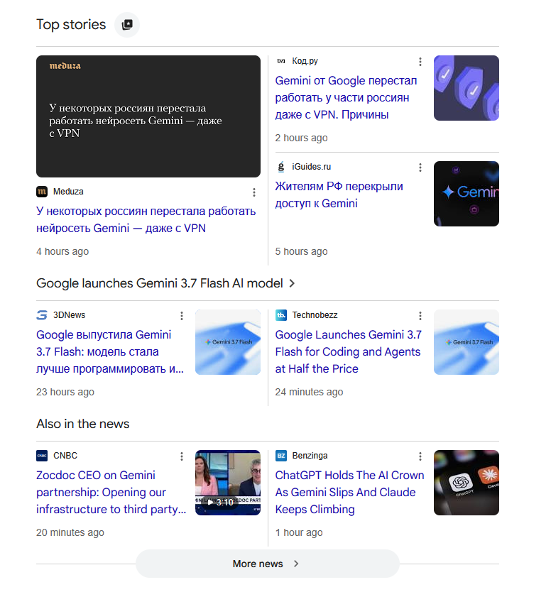Click the iGuides.ru source name
The height and width of the screenshot is (592, 551).
tap(312, 167)
